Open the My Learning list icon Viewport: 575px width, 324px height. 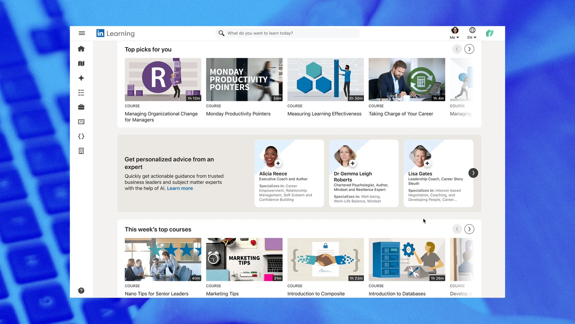tap(81, 93)
